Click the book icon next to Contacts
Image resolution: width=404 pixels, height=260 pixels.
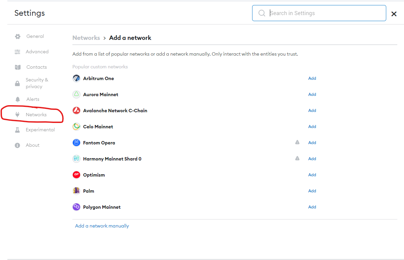click(18, 67)
